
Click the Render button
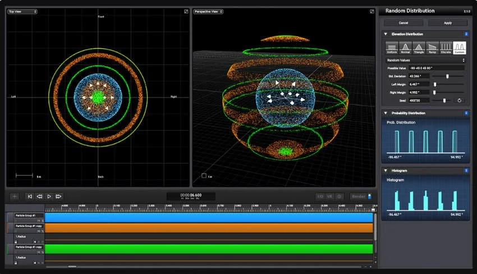tap(359, 197)
